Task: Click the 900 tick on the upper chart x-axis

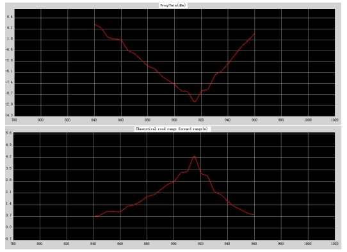Action: coord(174,120)
